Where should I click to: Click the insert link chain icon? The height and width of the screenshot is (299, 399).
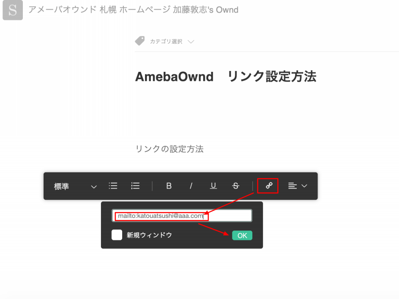(269, 186)
